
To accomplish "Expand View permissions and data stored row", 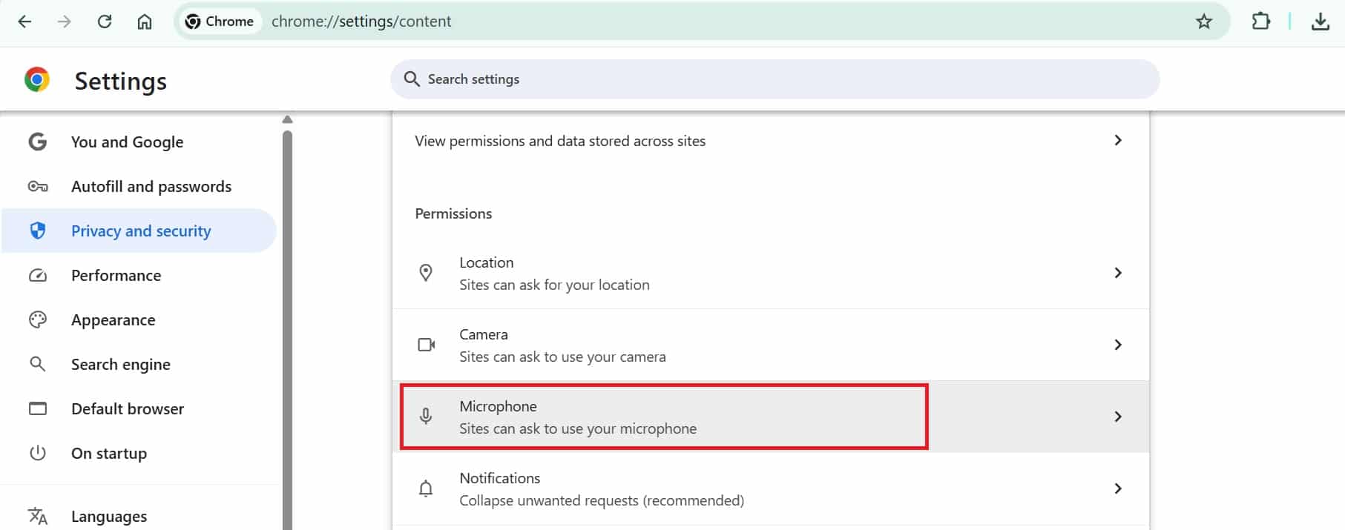I will pos(1117,140).
